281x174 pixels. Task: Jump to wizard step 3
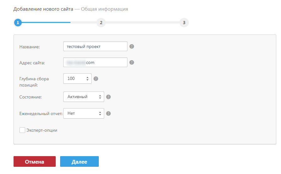point(184,23)
